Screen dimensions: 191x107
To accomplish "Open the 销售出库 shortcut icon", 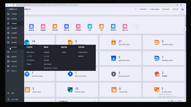I will 31,26.
